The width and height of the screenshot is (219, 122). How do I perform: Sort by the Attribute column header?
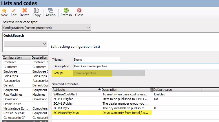click(x=76, y=90)
